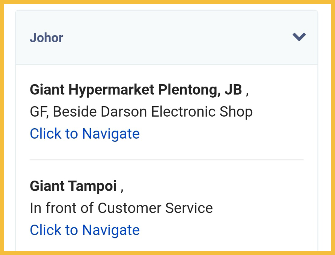Click the word Navigate in the Plentong link
The width and height of the screenshot is (335, 255).
(x=111, y=134)
